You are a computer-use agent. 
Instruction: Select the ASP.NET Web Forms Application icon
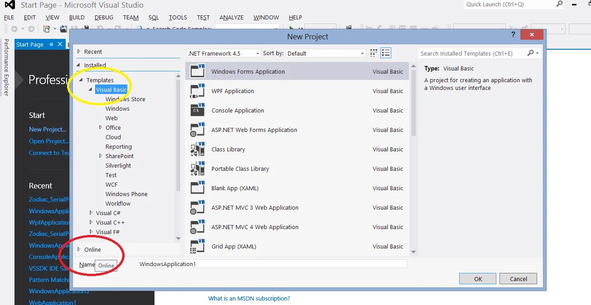pos(197,130)
